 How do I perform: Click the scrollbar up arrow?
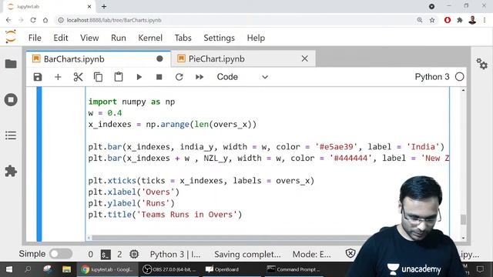463,91
